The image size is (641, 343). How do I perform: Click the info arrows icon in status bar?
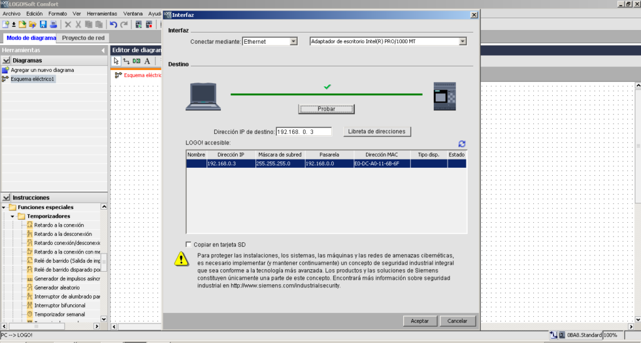tap(553, 335)
